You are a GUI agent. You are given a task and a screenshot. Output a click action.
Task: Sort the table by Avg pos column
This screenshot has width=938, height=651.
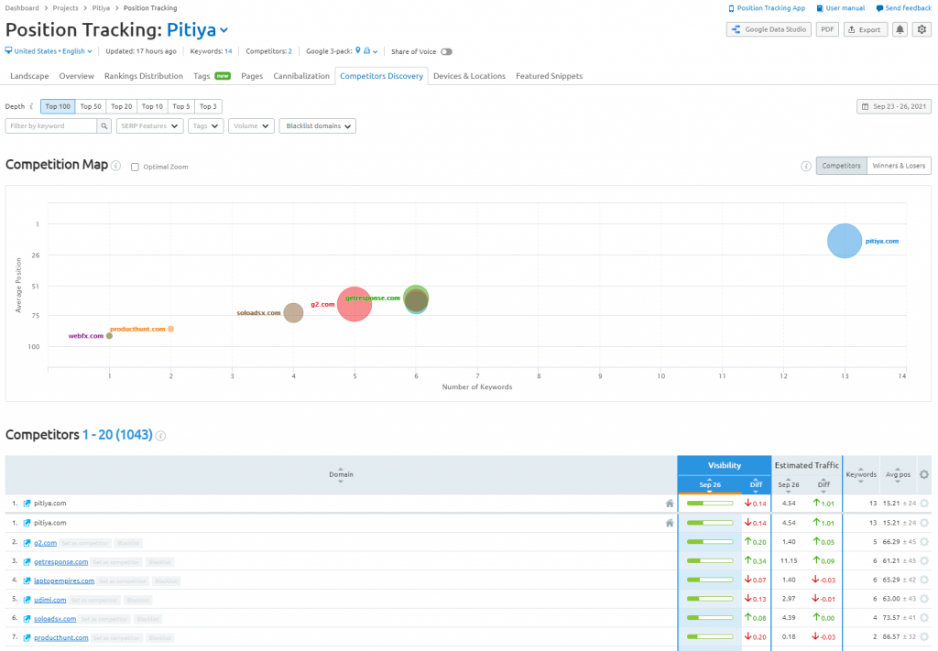click(x=898, y=474)
